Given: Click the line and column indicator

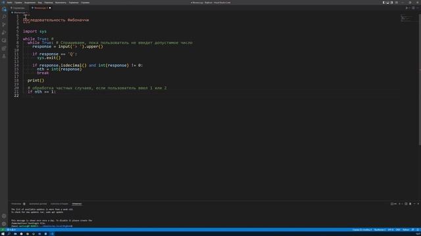Looking at the screenshot, I should (362, 229).
